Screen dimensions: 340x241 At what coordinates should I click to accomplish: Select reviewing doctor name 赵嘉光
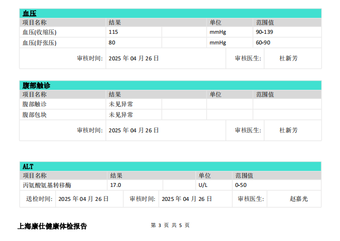pyautogui.click(x=298, y=198)
